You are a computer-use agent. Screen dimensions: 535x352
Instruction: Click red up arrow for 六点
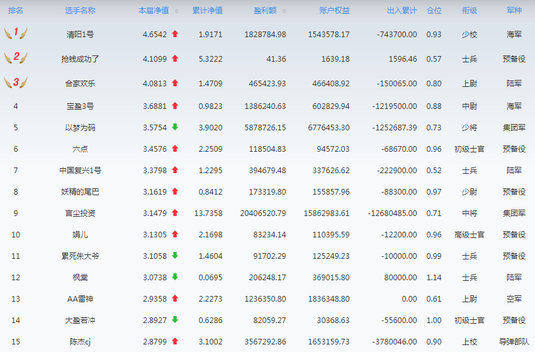coord(175,149)
